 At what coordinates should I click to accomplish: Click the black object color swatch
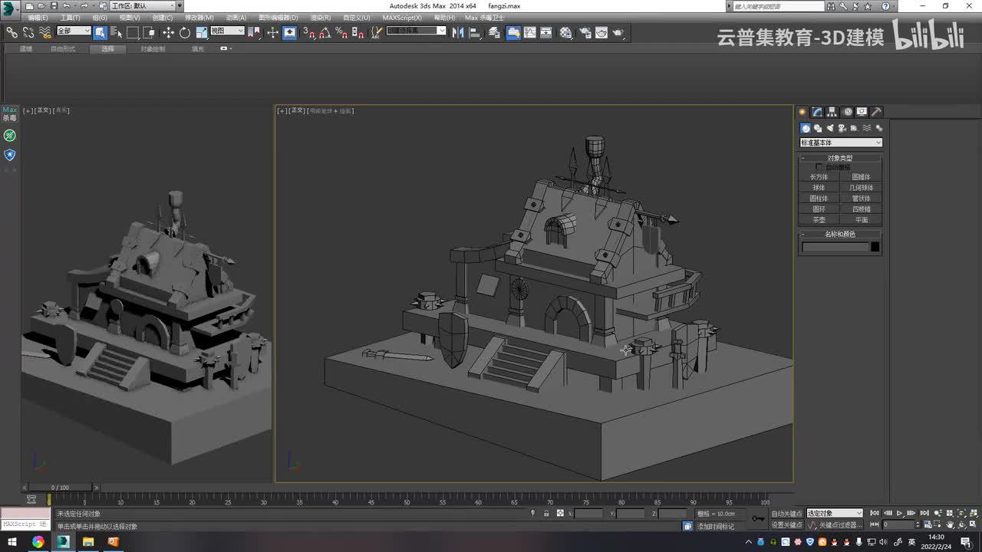coord(875,247)
